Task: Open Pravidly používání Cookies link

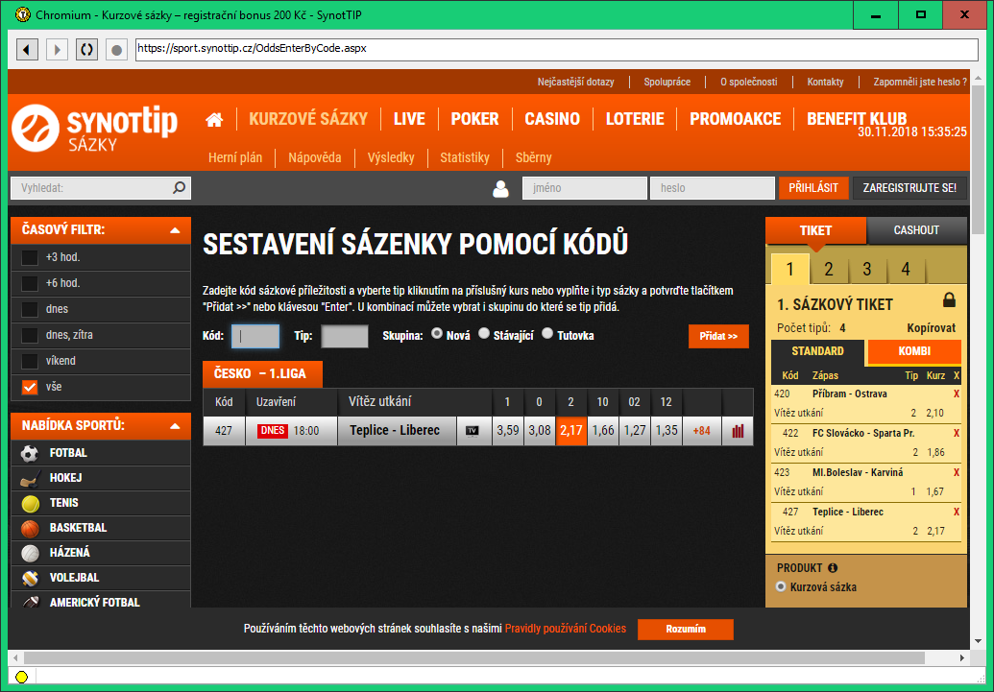Action: (x=566, y=629)
